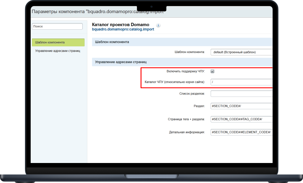303x183 pixels.
Task: Click the bquadro.domamopro:catalog.import component link
Action: tap(123, 29)
